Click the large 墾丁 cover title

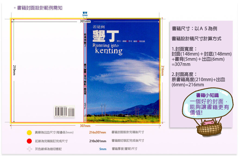coord(105,36)
